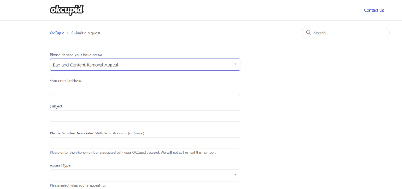Click the 'Phone Number Associated With Your Account' label
This screenshot has width=402, height=189.
point(88,133)
